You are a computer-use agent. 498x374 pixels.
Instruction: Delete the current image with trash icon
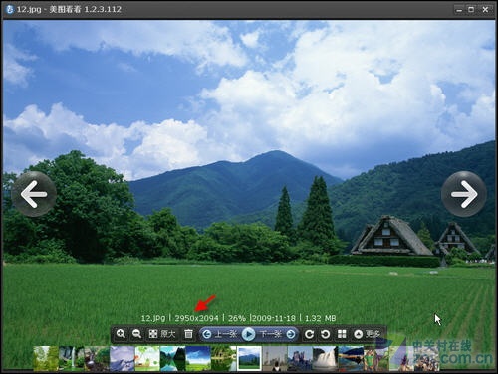coord(188,334)
